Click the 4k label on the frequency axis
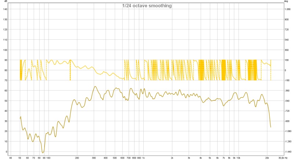This screenshot has height=160, width=294. (x=201, y=158)
